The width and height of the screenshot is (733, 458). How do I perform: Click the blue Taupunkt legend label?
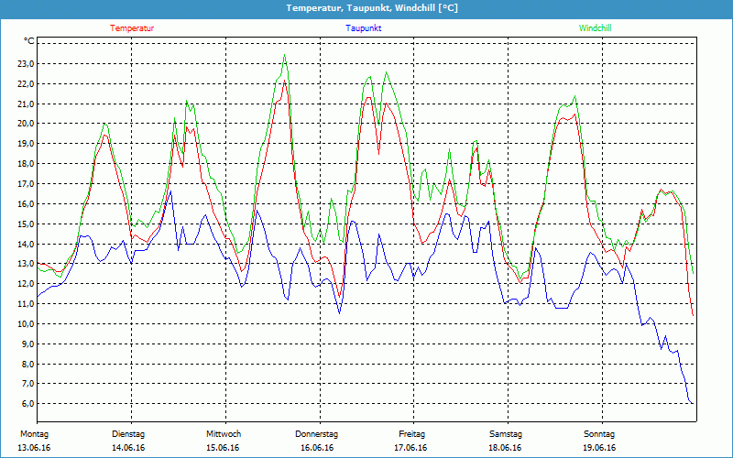tap(363, 28)
